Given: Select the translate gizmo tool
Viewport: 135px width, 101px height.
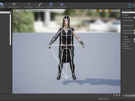Looking at the screenshot, I should tap(86, 11).
